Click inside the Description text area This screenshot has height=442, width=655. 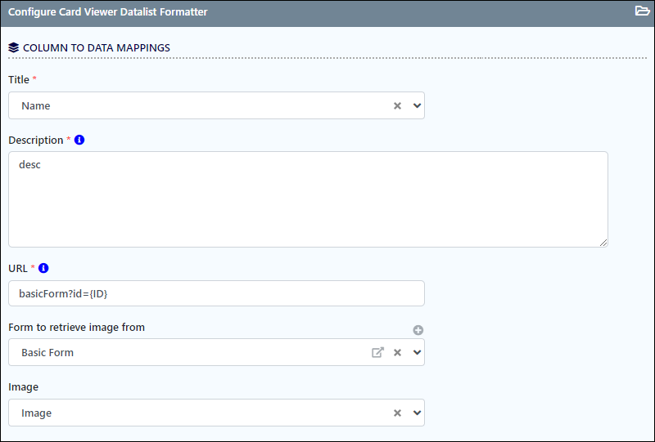click(x=308, y=199)
